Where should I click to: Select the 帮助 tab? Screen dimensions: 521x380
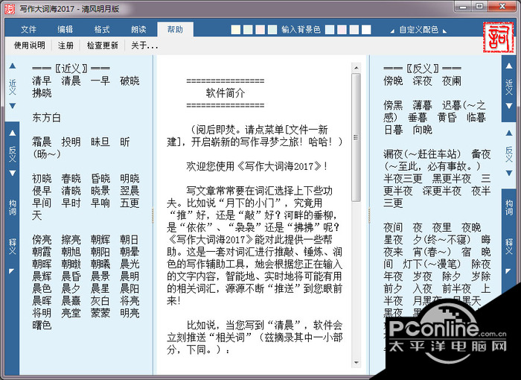(175, 30)
